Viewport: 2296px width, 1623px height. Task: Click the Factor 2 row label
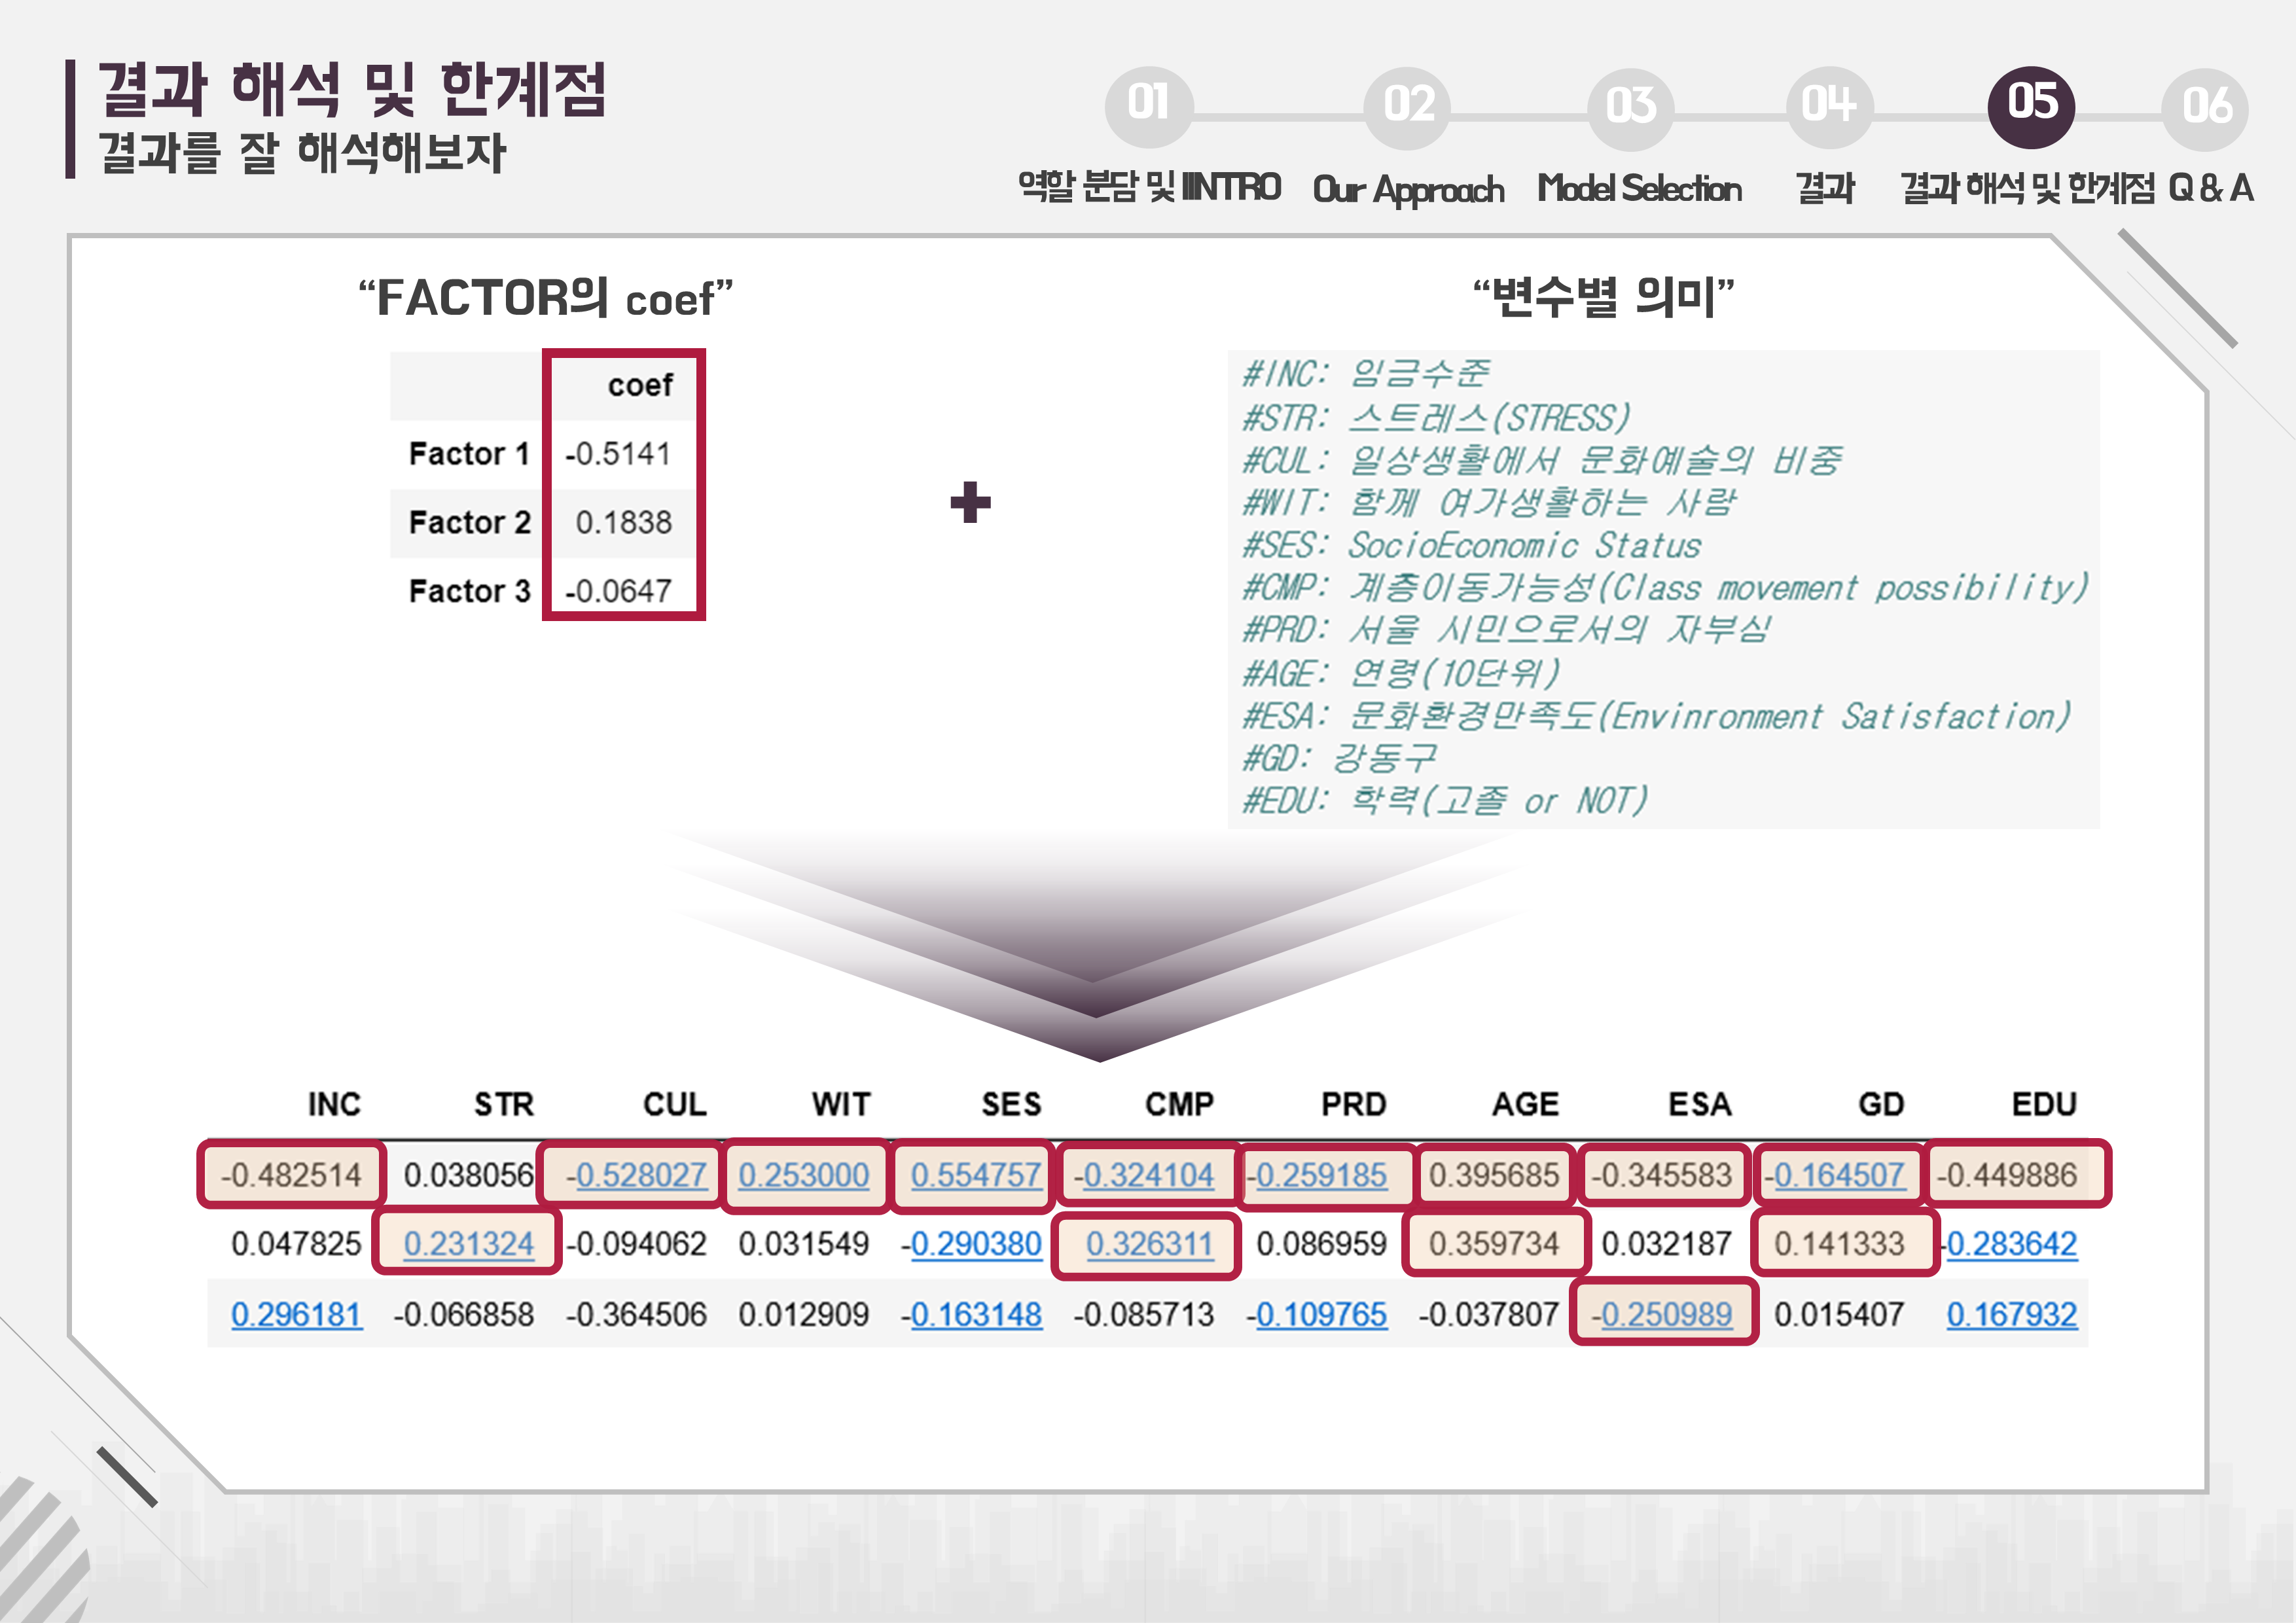coord(469,522)
